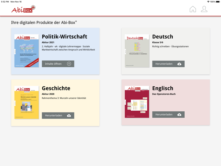Select the Politik-Wirtschaft cover thumbnail
This screenshot has height=166, width=221.
click(27, 51)
